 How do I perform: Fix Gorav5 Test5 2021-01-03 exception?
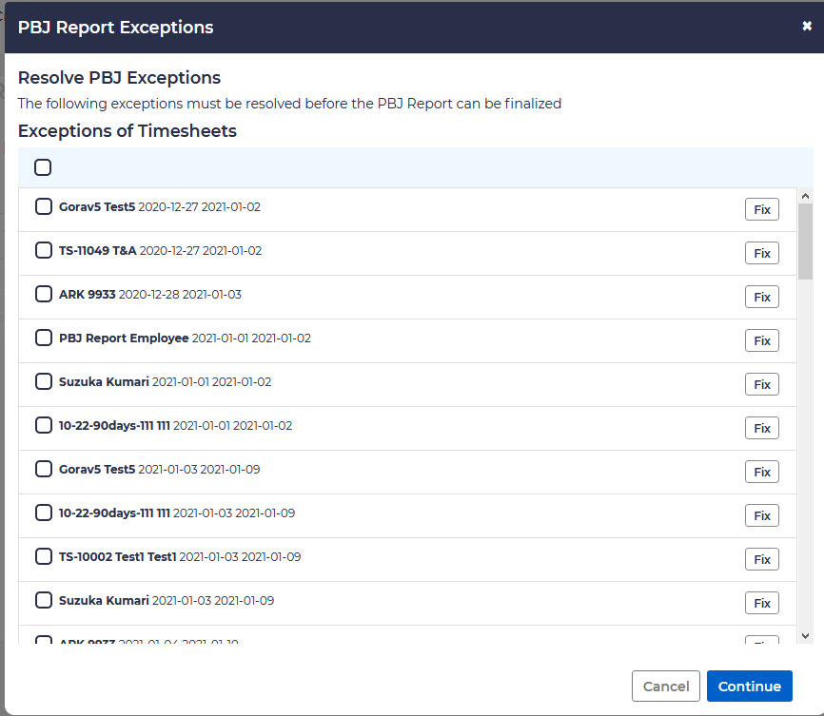tap(761, 473)
